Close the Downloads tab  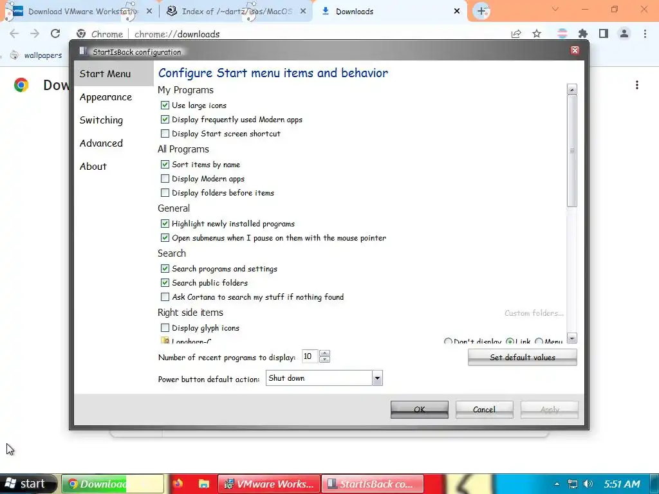pos(457,12)
